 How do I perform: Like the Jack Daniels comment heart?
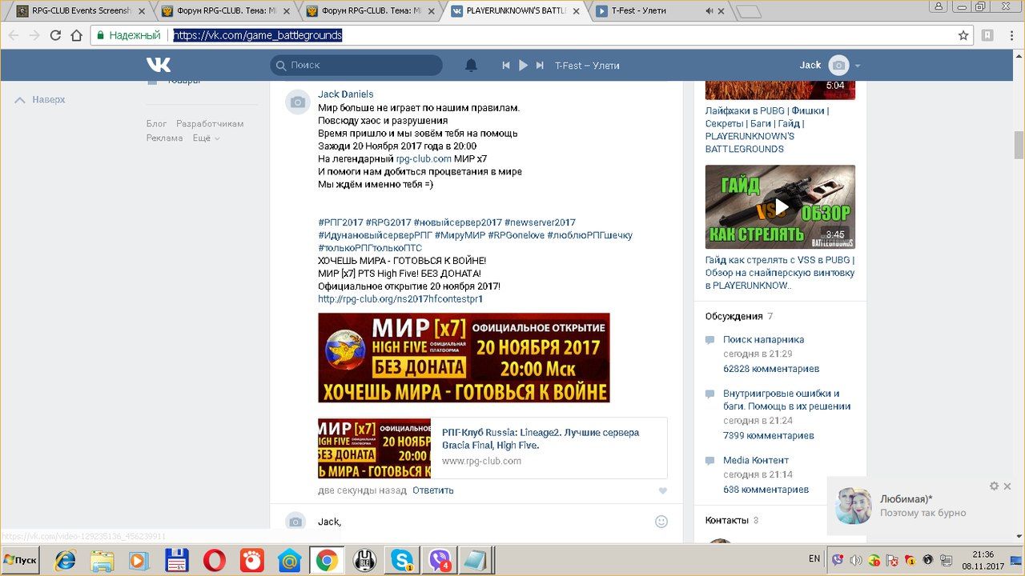(662, 491)
